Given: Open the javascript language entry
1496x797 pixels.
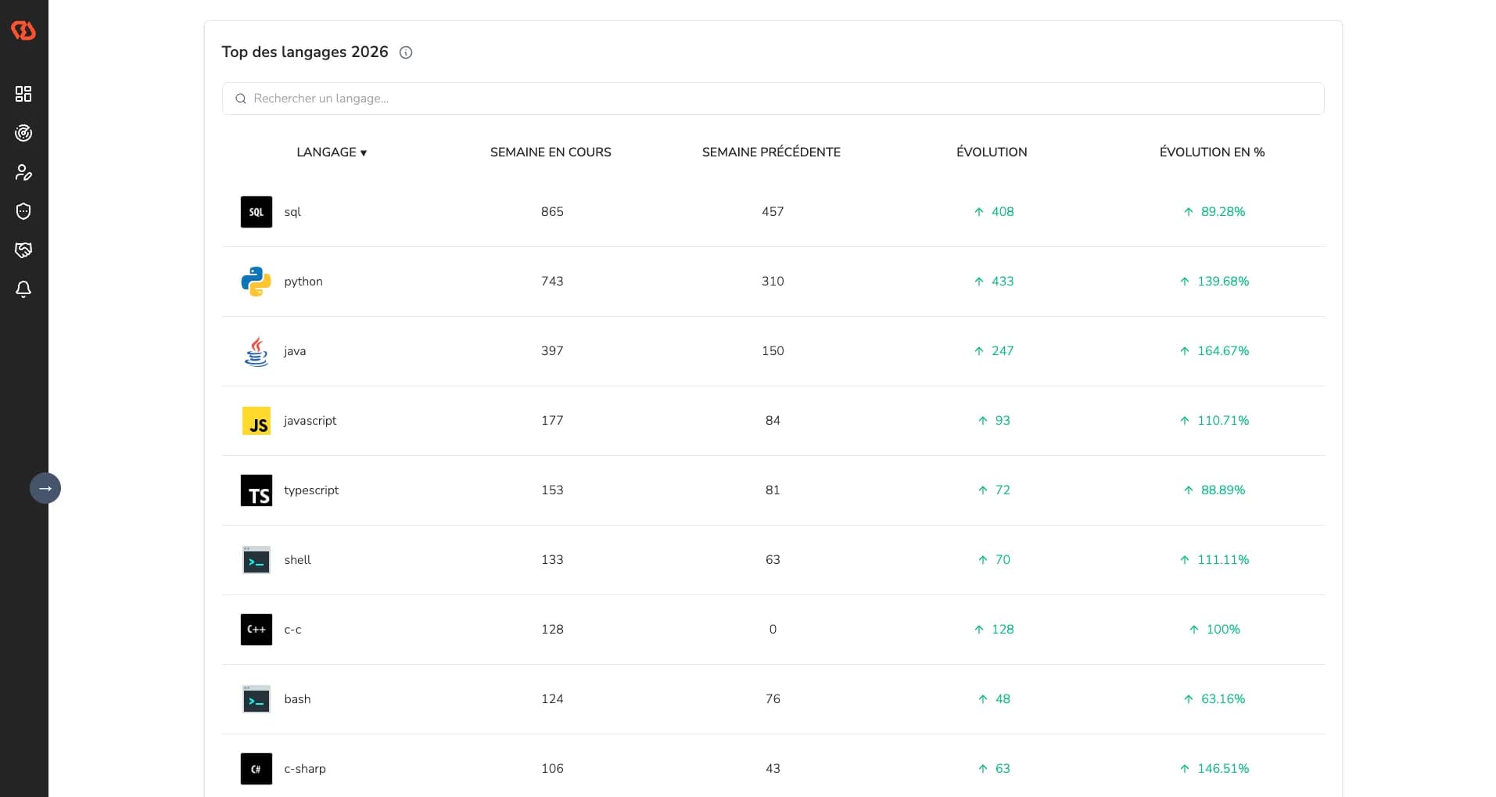Looking at the screenshot, I should [x=310, y=420].
